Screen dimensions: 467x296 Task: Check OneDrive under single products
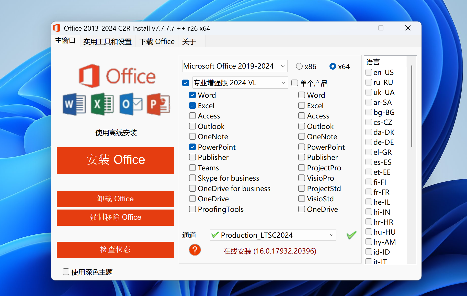[302, 209]
